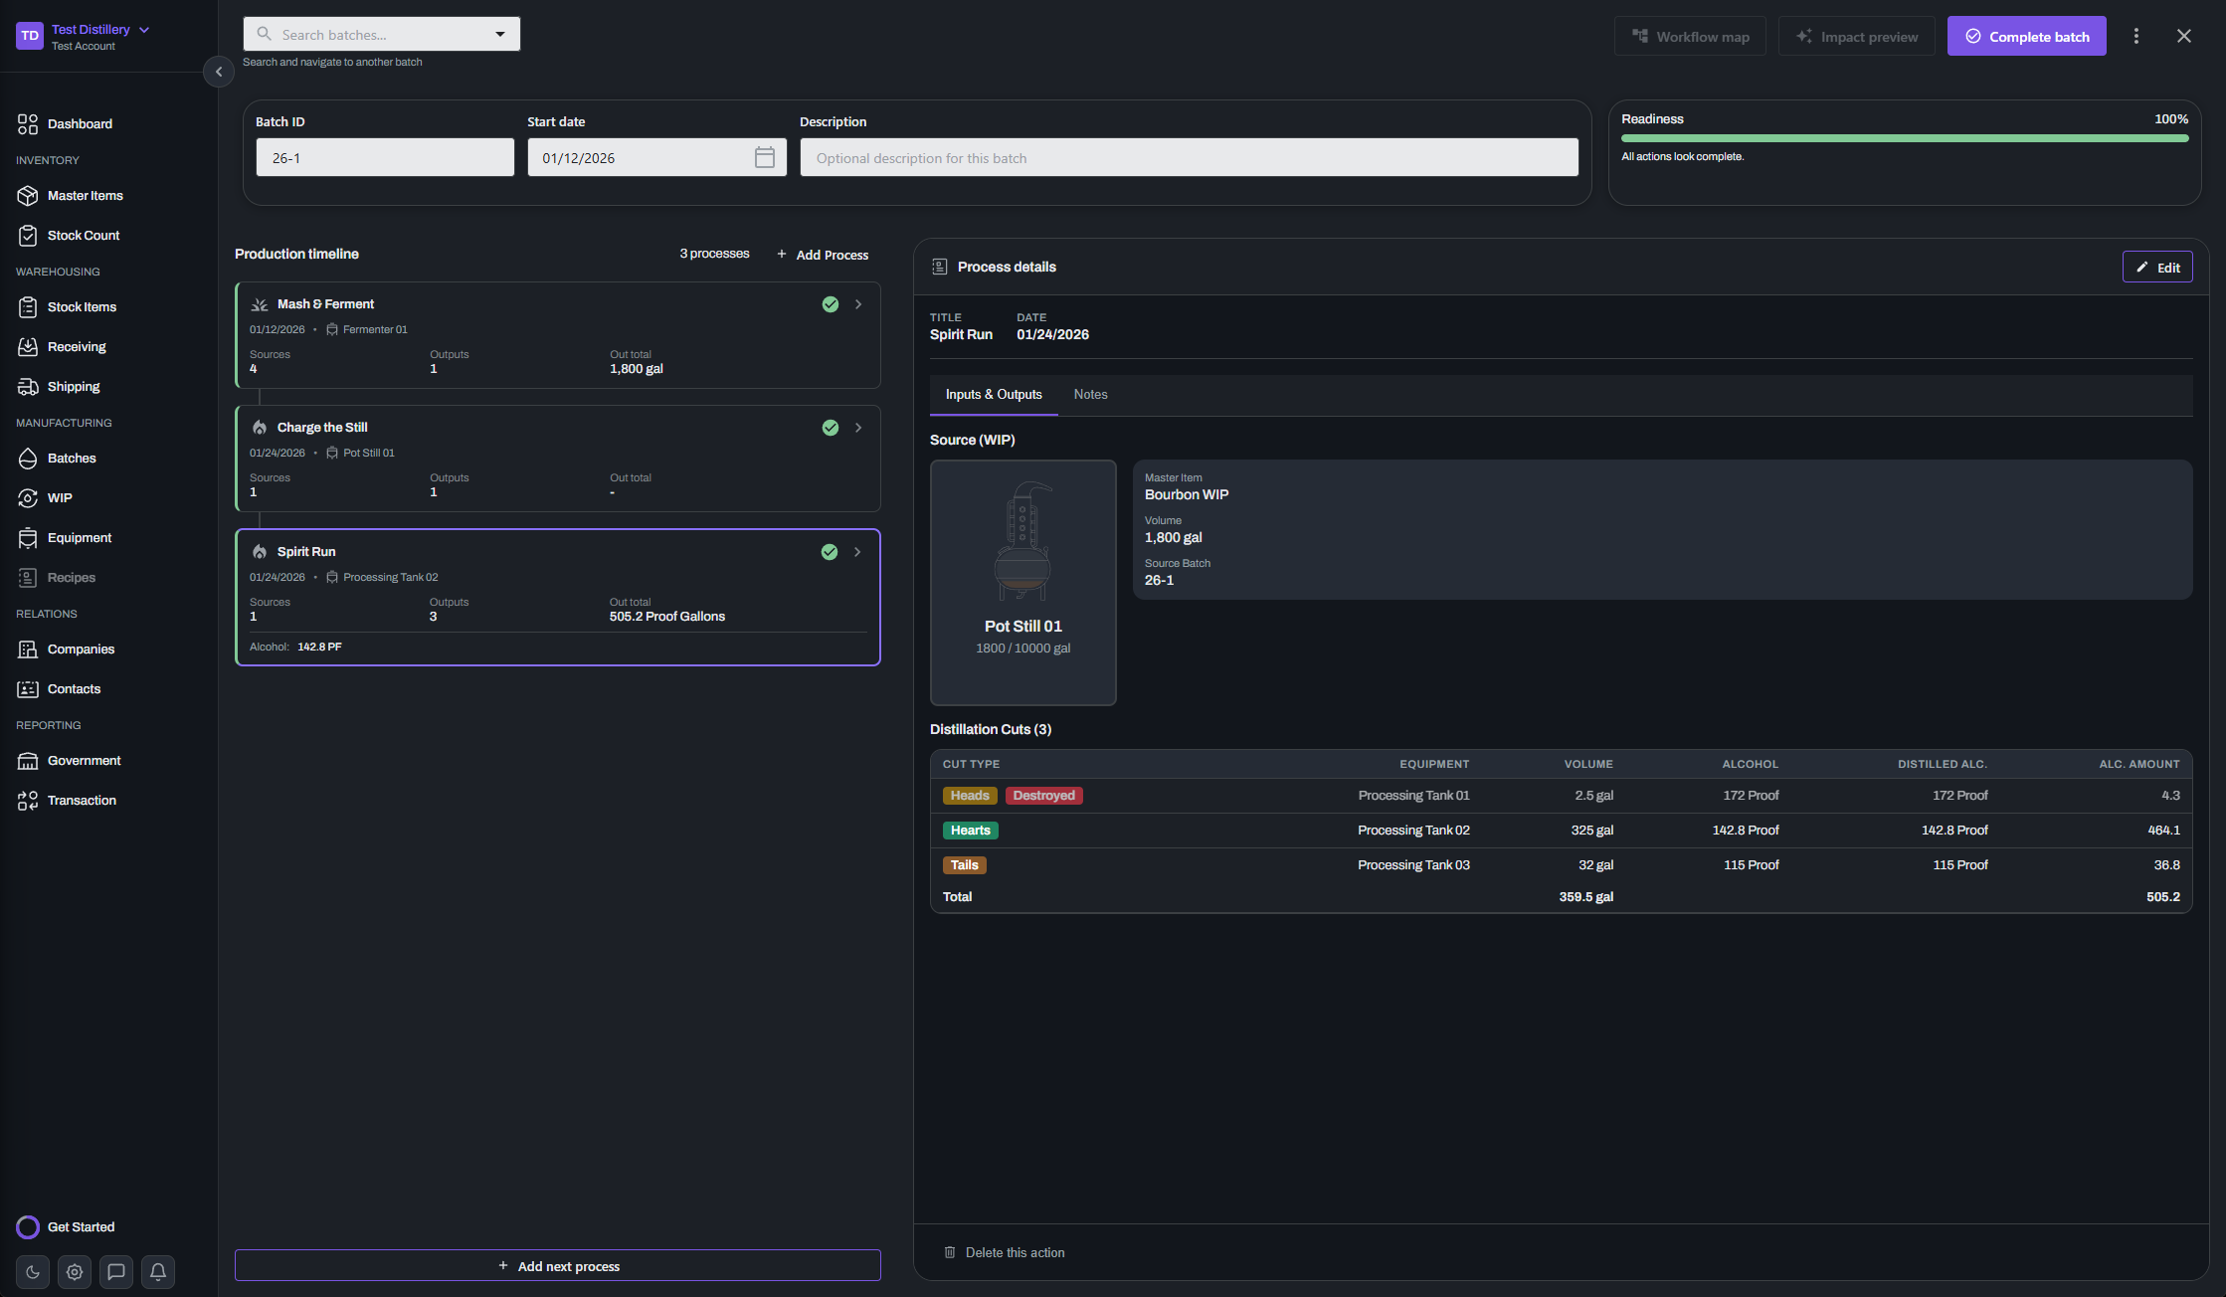Expand the Search batches dropdown arrow
Screen dimensions: 2226x1297
point(500,34)
